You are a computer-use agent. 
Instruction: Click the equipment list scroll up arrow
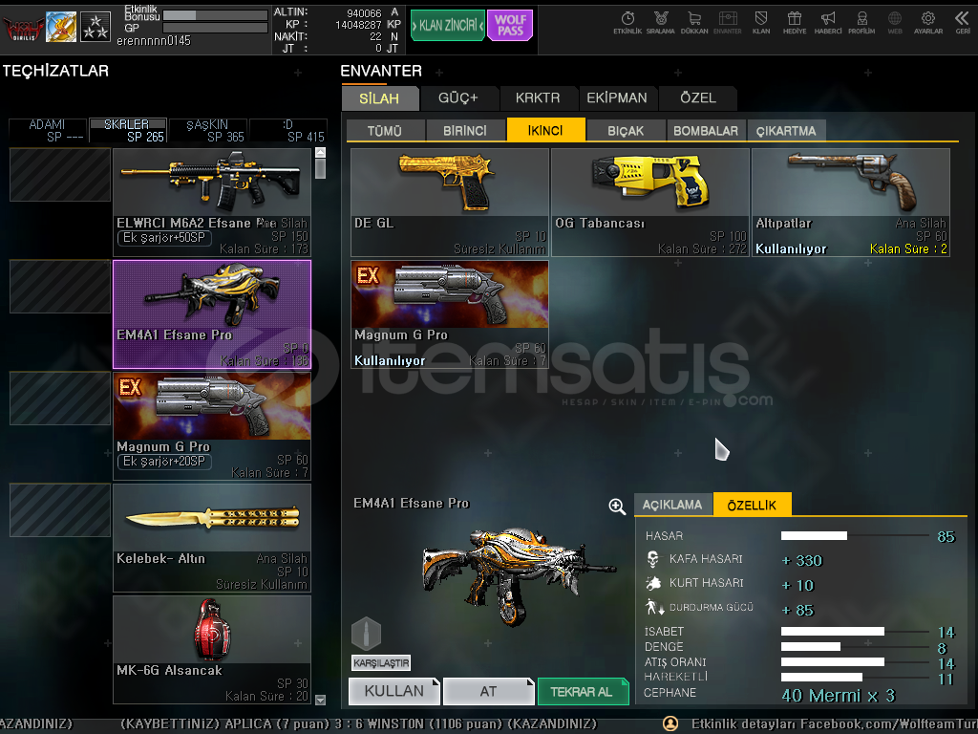coord(321,153)
